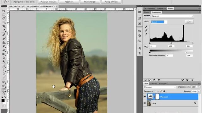Select the 3D Orbit camera tool

pos(4,86)
